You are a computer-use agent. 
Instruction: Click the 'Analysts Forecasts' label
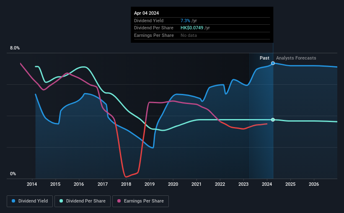296,58
